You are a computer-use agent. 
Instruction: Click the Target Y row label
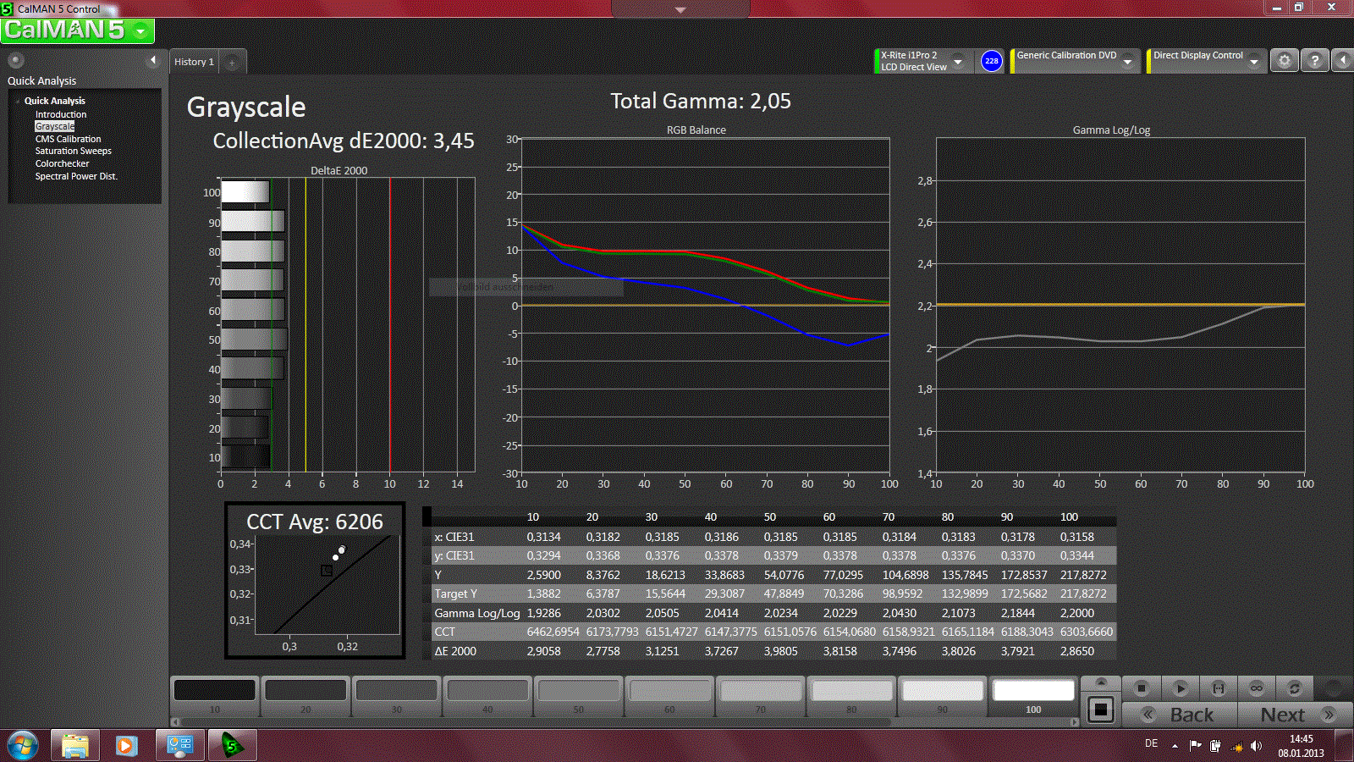pos(456,594)
